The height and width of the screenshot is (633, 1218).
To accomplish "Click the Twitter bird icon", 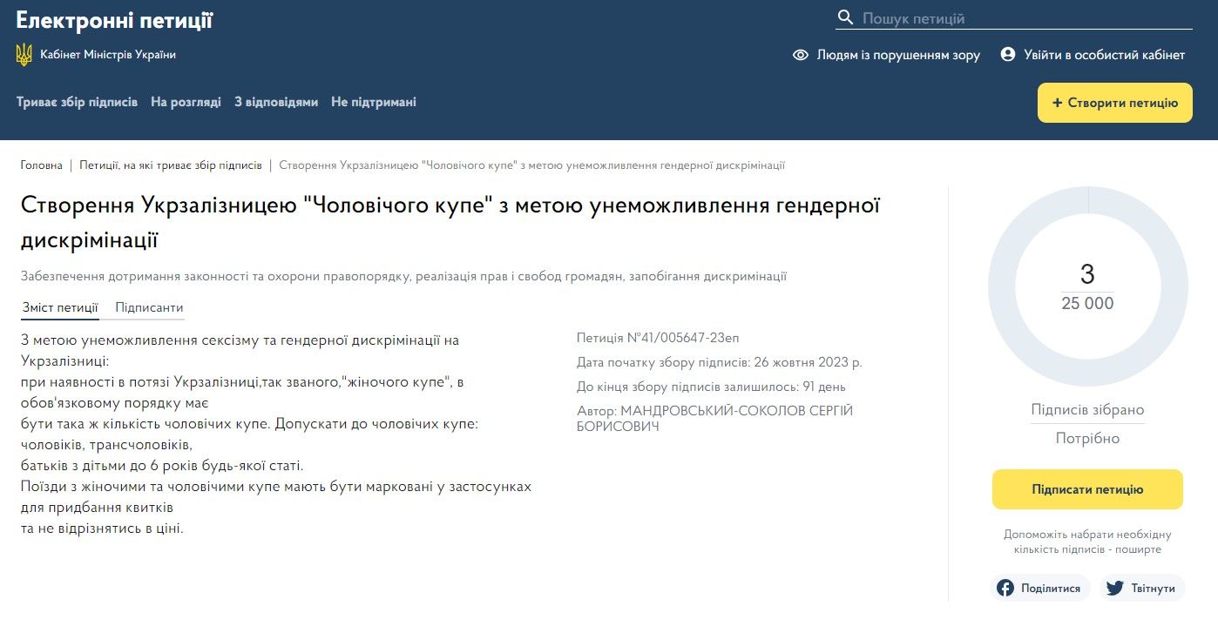I will coord(1114,589).
